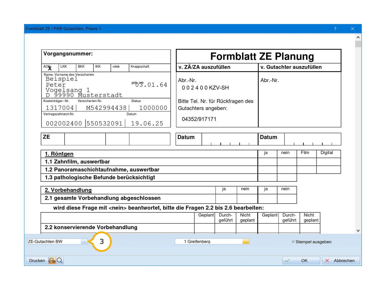The image size is (386, 290).
Task: Click the birth date 03.01.64
Action: 151,85
